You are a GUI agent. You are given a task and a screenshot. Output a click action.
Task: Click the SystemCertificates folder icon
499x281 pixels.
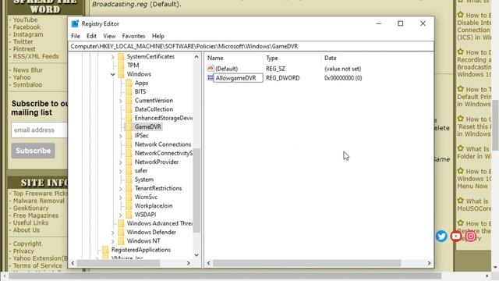(121, 57)
